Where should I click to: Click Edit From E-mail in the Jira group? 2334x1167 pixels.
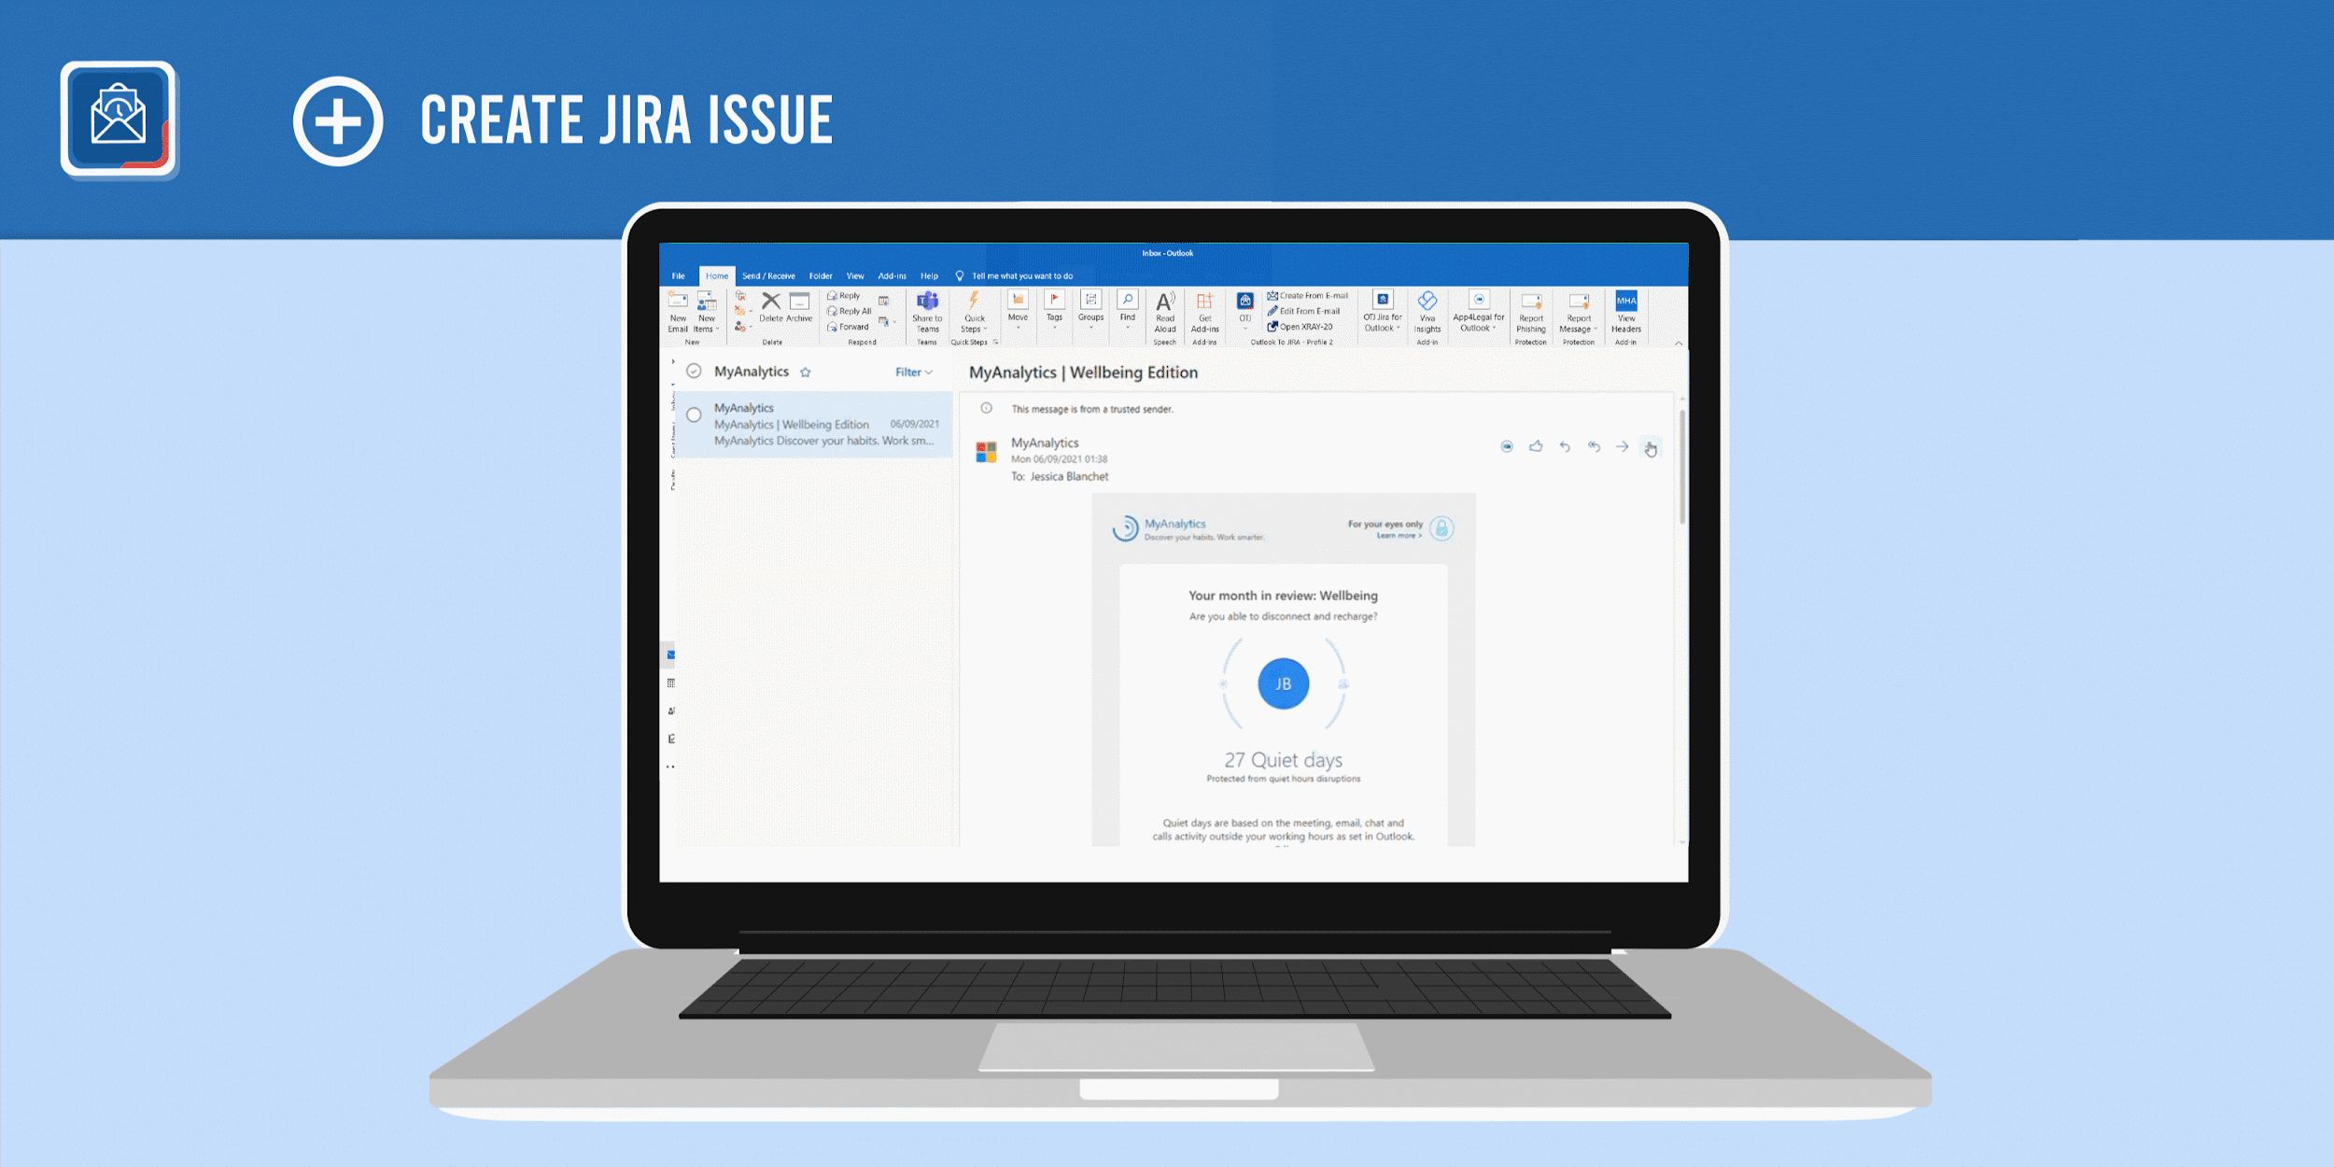pos(1309,311)
